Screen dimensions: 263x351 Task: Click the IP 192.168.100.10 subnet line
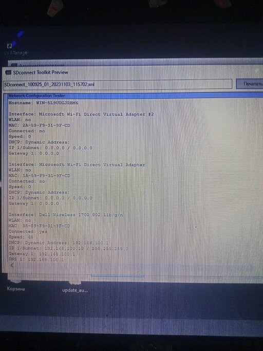coord(68,249)
